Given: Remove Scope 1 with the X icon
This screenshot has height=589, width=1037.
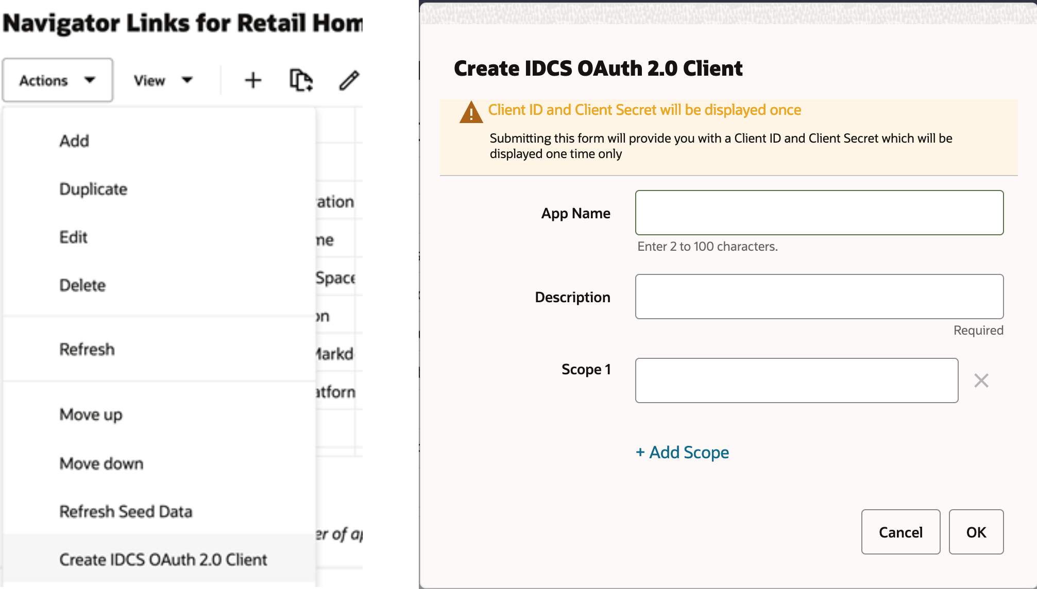Looking at the screenshot, I should click(981, 380).
